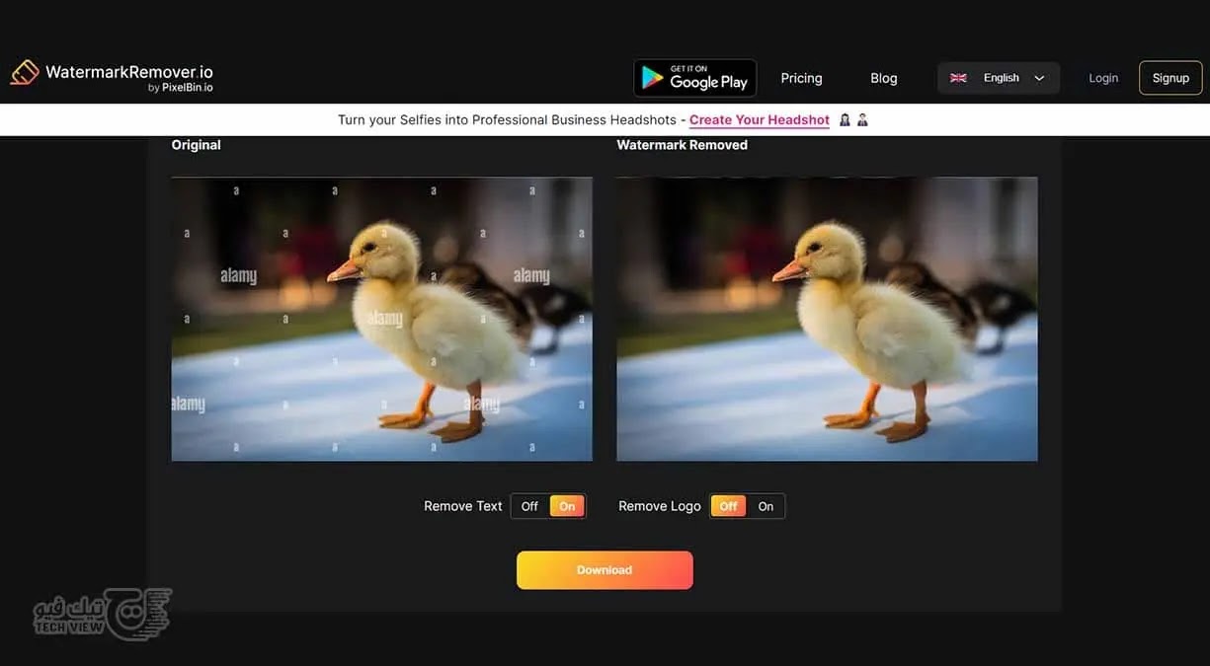Viewport: 1210px width, 666px height.
Task: Click the 'Remove Logo' label
Action: point(660,506)
